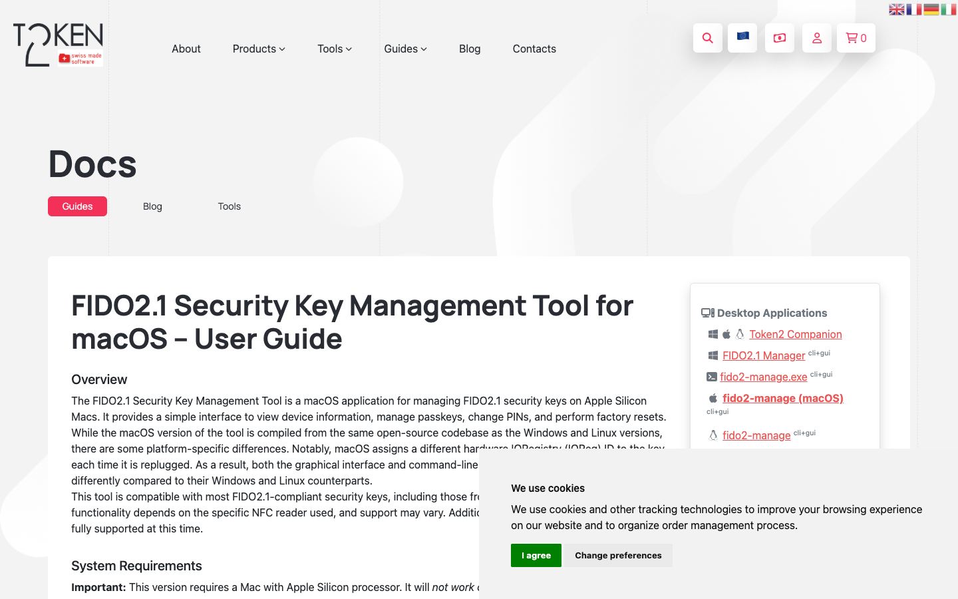Open the Blog item in top navigation
The height and width of the screenshot is (599, 958).
pyautogui.click(x=470, y=49)
